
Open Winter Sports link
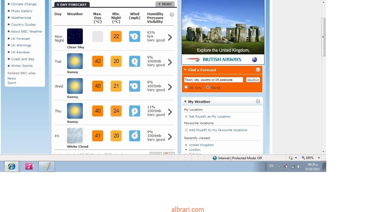pos(22,66)
